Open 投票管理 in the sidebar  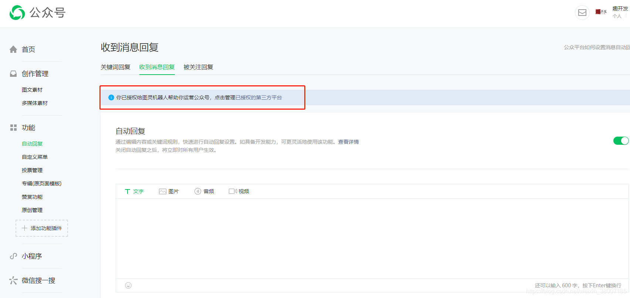click(32, 170)
